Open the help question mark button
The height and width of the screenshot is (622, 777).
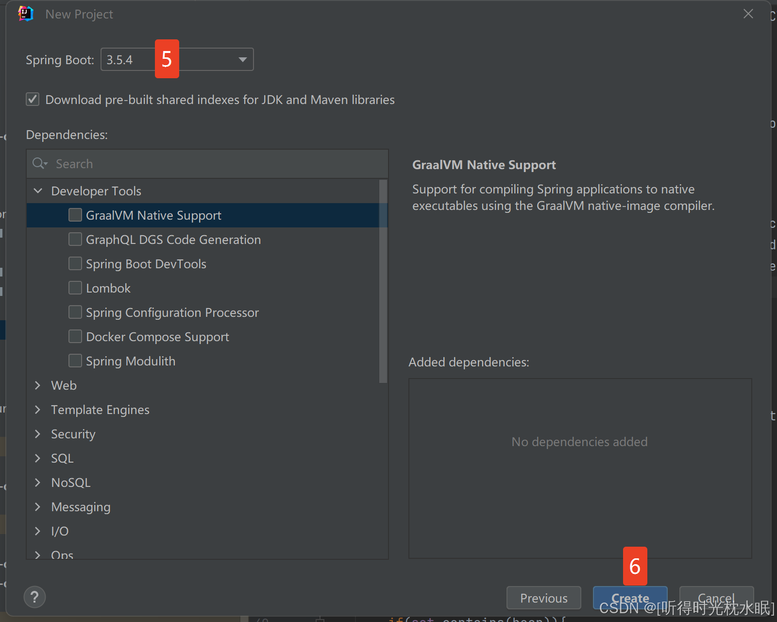click(x=34, y=597)
